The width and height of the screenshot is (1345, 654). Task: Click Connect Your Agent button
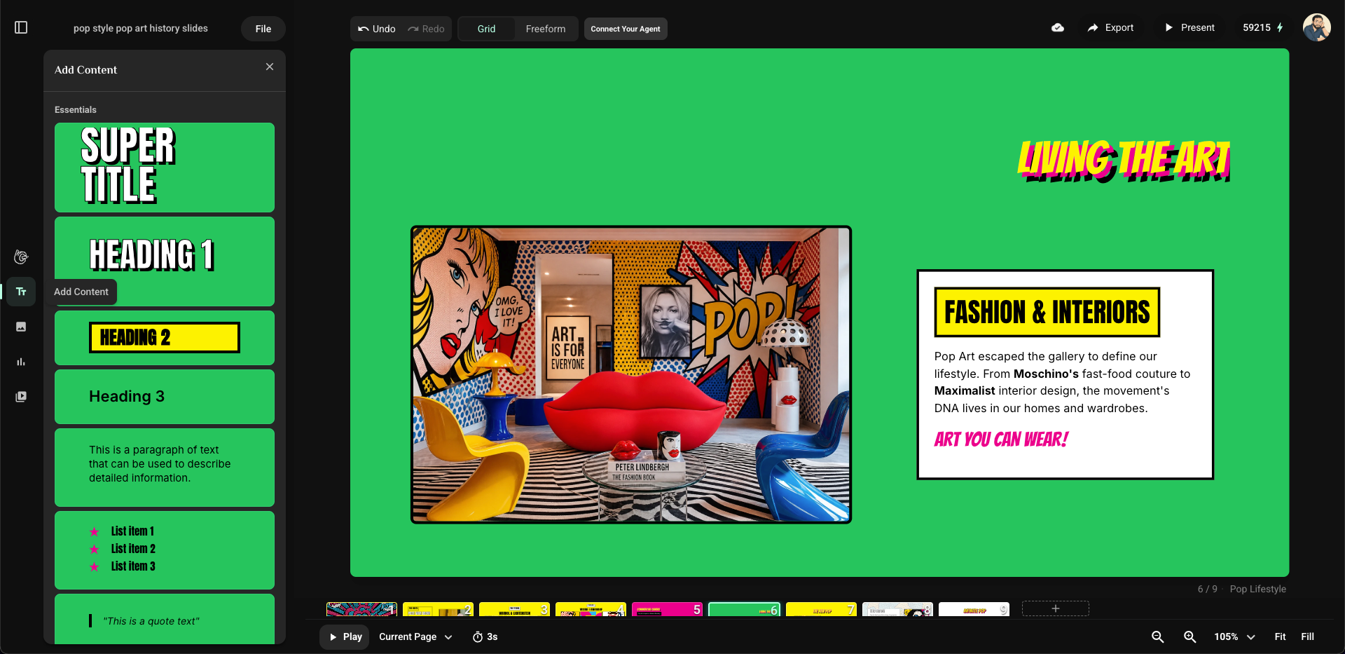point(626,29)
